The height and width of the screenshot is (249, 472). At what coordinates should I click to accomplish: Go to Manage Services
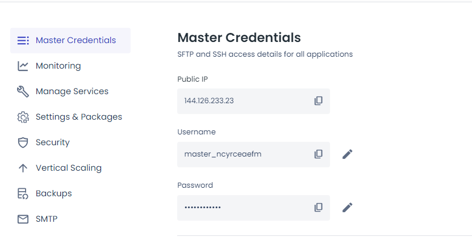point(72,91)
